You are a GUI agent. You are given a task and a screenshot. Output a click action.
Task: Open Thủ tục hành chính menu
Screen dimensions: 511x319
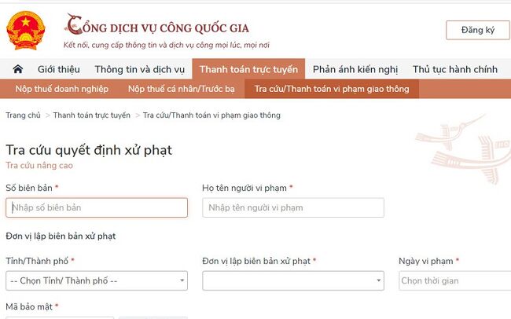[454, 69]
